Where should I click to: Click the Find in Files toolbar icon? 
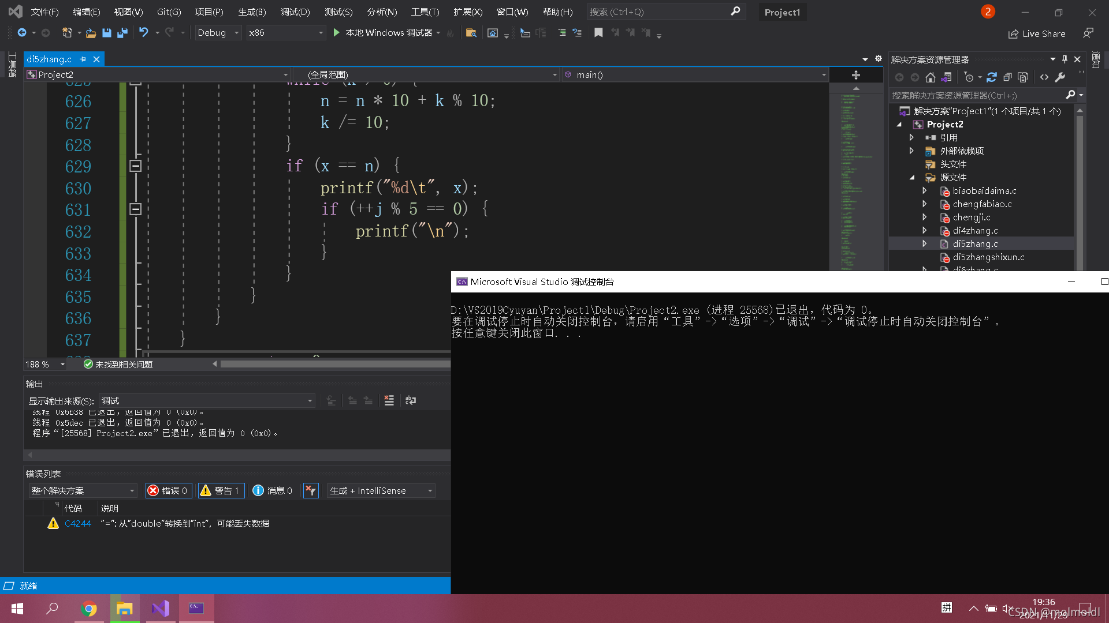click(x=471, y=33)
